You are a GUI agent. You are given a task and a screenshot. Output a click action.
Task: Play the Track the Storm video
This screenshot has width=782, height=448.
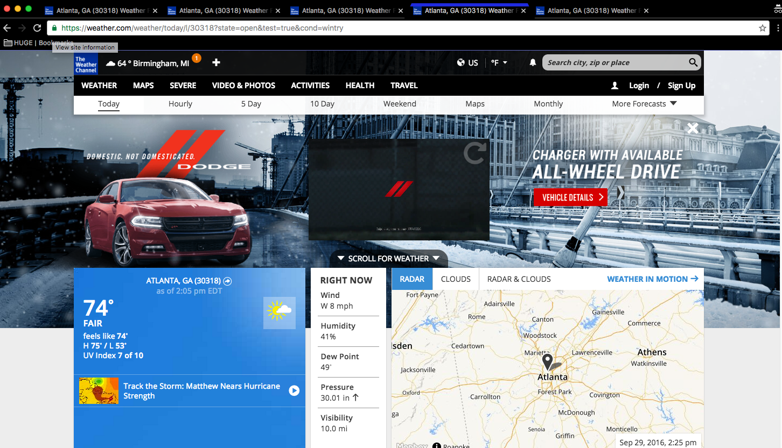click(x=294, y=391)
